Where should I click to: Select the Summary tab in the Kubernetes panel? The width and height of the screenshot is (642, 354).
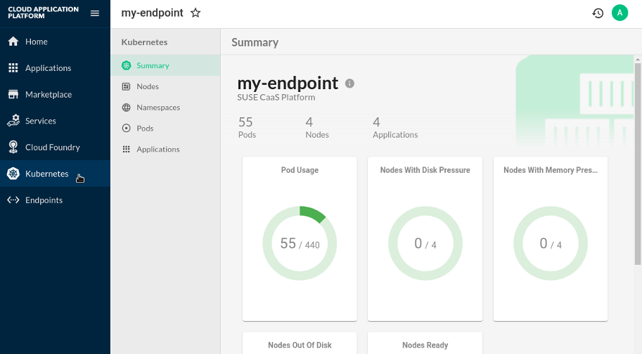153,65
